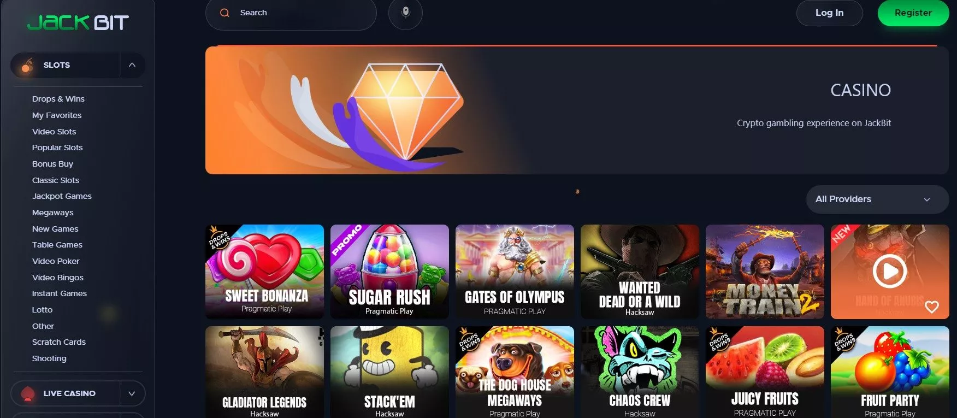
Task: Focus the Search input field
Action: pyautogui.click(x=291, y=13)
